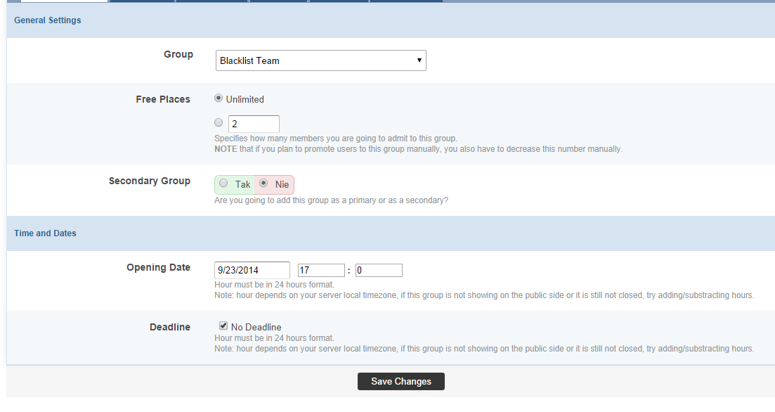Click the bold NOTE help text
775x412 pixels.
tap(225, 149)
